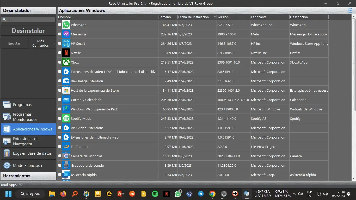Viewport: 356px width, 200px height.
Task: Select the Spotify Music icon in list
Action: tap(66, 118)
